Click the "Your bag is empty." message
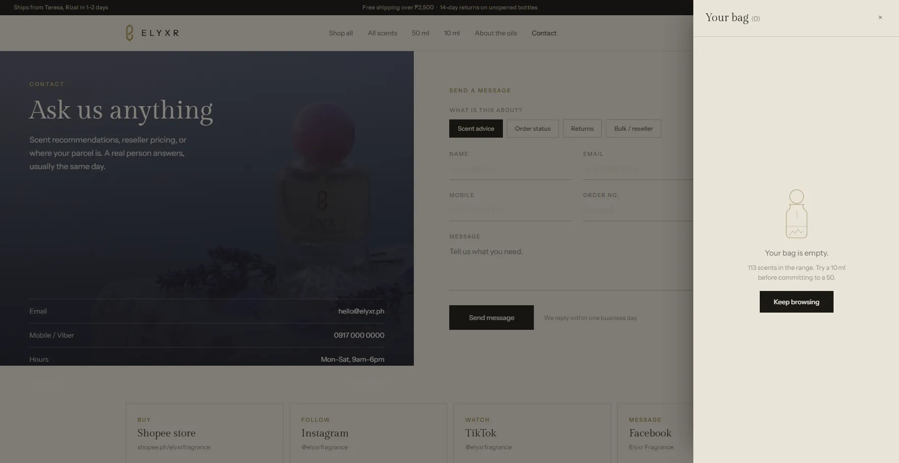 (796, 253)
